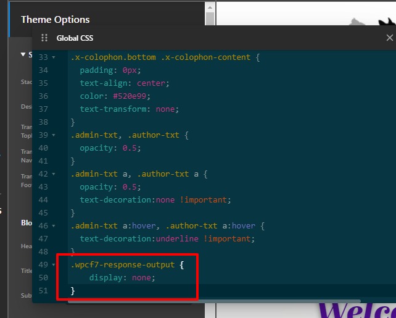Collapse the code fold at line 33
This screenshot has width=396, height=318.
54,57
